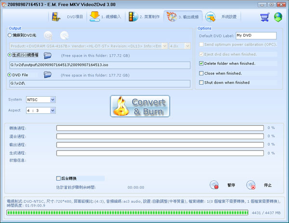Edit the Default DVD Label field
The width and height of the screenshot is (289, 223).
pyautogui.click(x=256, y=36)
